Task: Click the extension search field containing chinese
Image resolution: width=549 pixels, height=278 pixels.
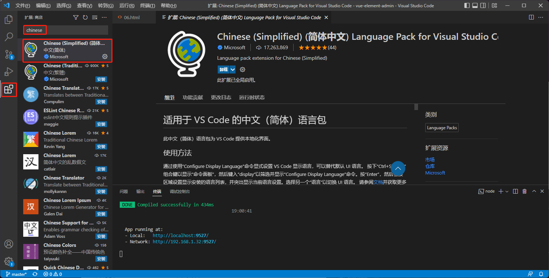Action: (x=66, y=30)
